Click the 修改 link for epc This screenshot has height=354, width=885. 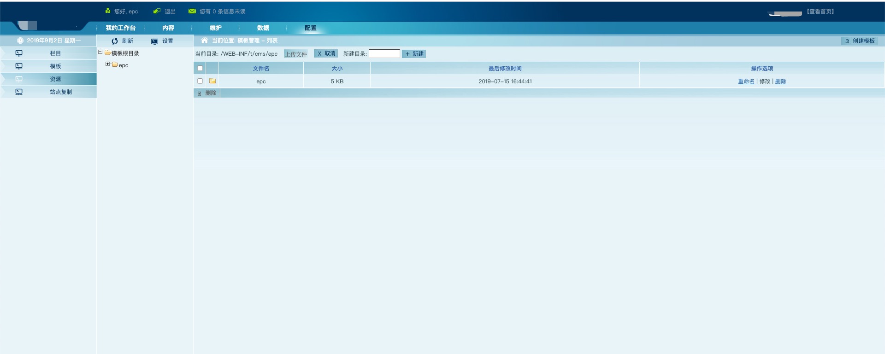[x=765, y=81]
